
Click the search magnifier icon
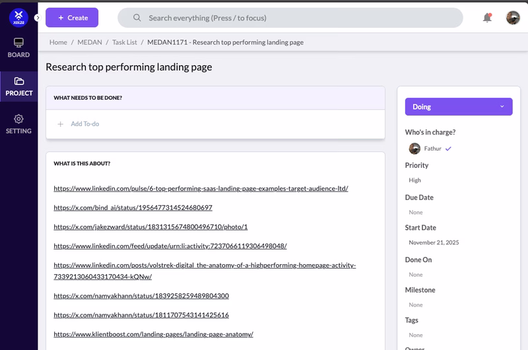[x=137, y=18]
